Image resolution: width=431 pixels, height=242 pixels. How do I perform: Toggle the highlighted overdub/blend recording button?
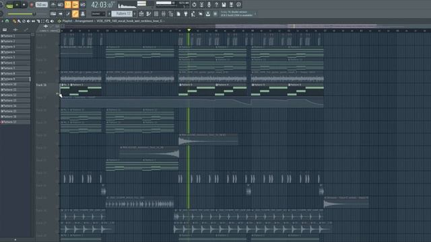pos(75,5)
